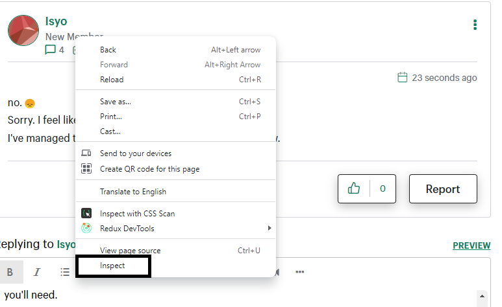This screenshot has height=307, width=502.
Task: Click the comment count speech bubble icon
Action: pos(51,50)
